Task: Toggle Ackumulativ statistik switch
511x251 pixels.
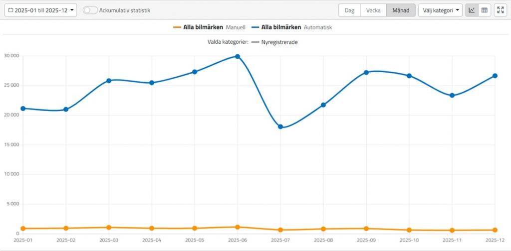Action: 90,10
